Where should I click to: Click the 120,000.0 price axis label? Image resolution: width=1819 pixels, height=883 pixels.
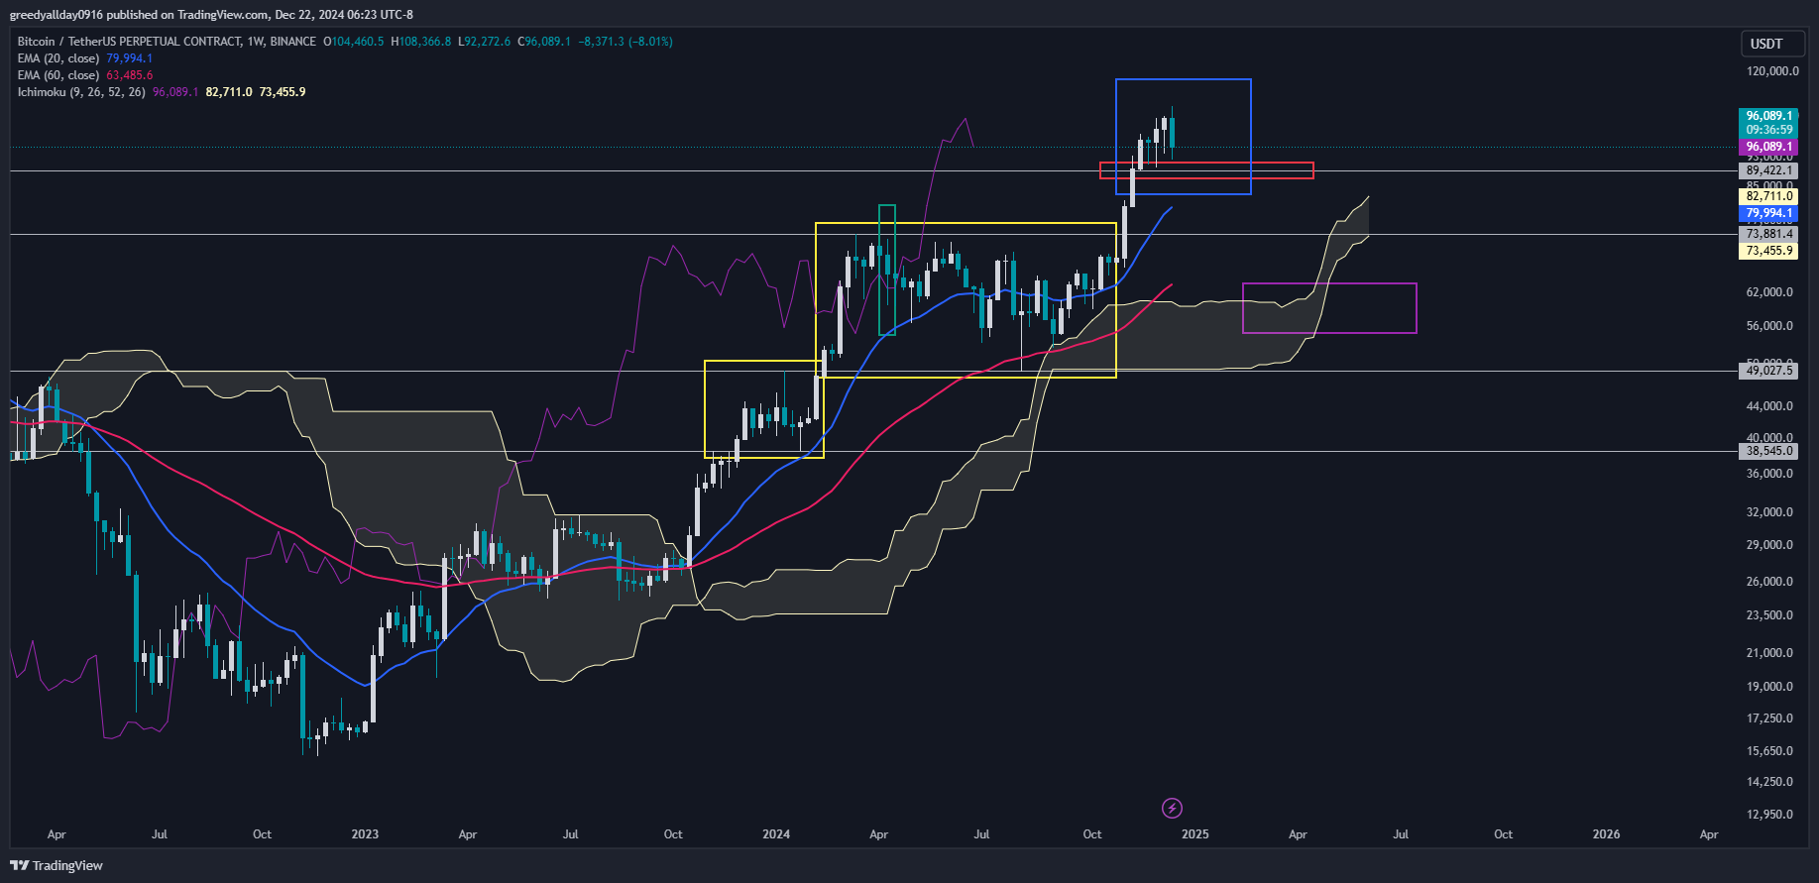click(1772, 71)
